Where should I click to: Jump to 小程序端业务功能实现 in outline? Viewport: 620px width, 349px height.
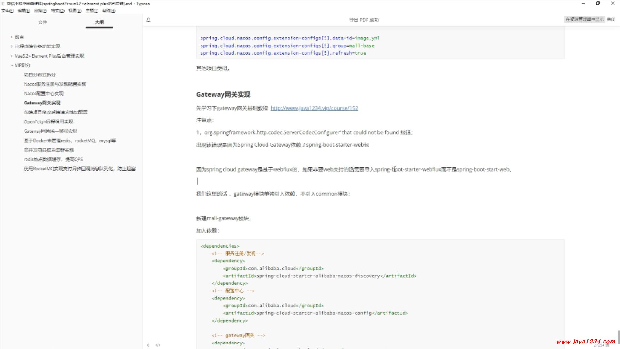(37, 47)
